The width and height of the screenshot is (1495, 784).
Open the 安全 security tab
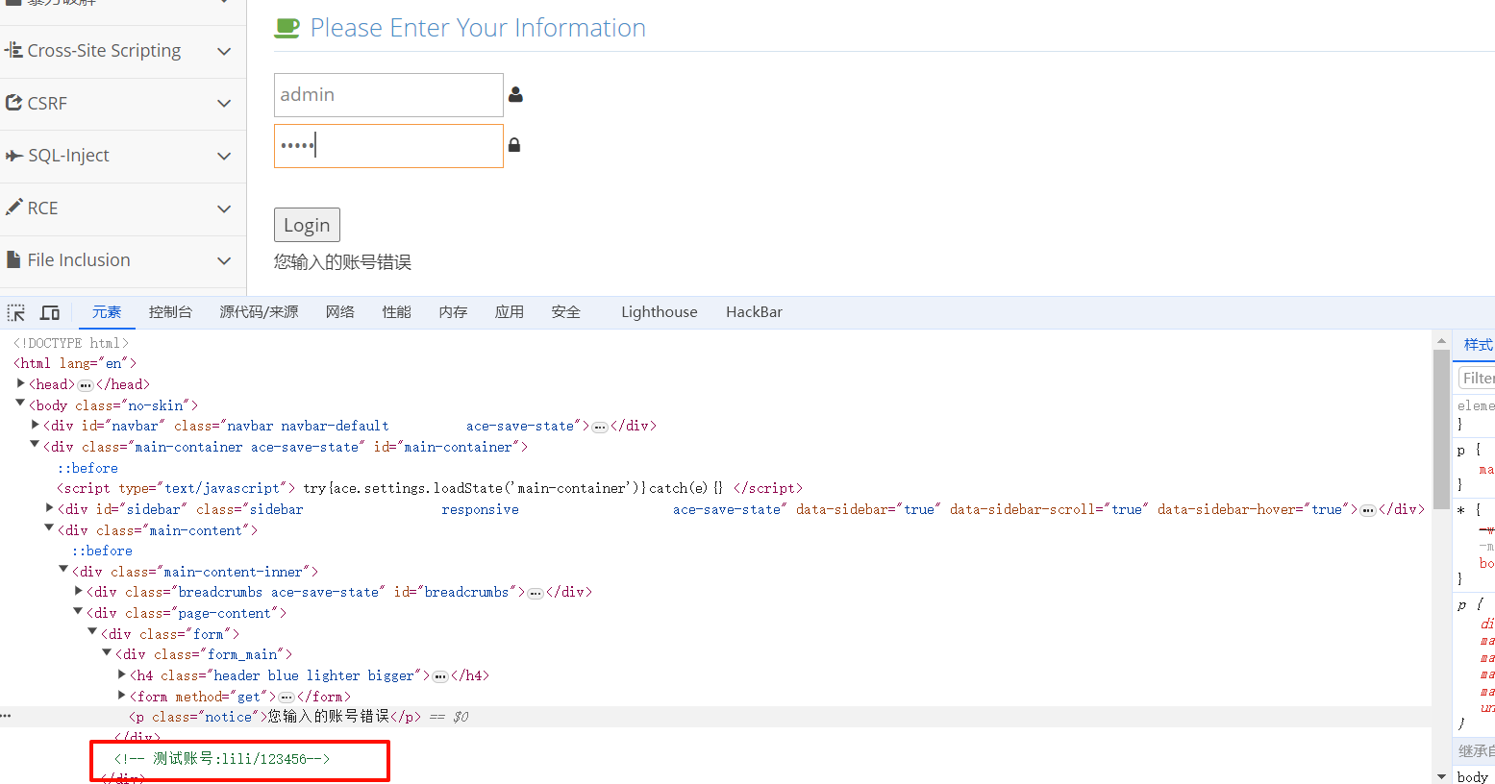click(566, 312)
